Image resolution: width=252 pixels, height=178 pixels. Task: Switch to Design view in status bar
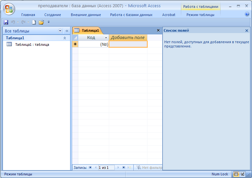point(242,174)
